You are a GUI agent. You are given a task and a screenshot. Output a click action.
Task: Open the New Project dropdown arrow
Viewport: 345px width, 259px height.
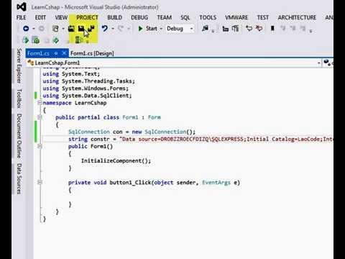click(x=63, y=29)
